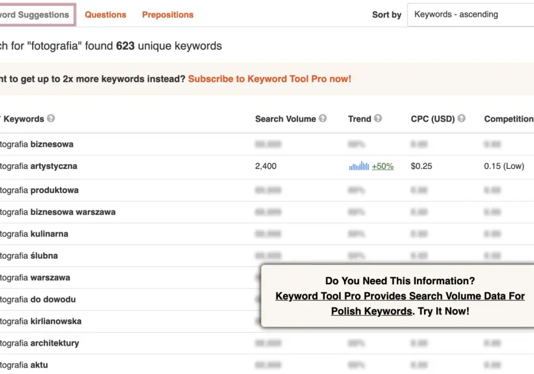Open Keyword Tool Pro search volume data link
Image resolution: width=534 pixels, height=374 pixels.
(x=400, y=303)
